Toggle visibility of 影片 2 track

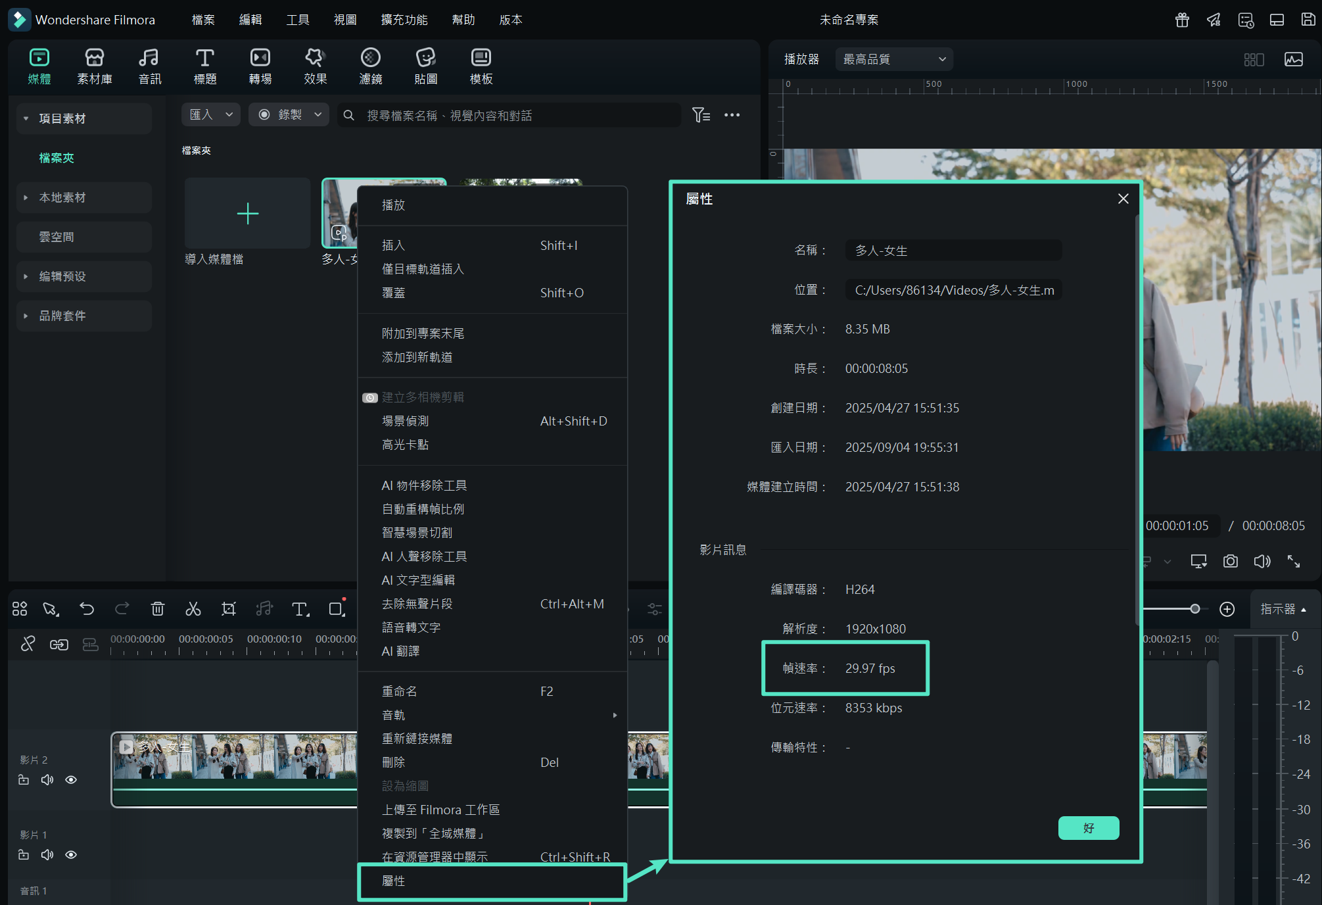[70, 779]
